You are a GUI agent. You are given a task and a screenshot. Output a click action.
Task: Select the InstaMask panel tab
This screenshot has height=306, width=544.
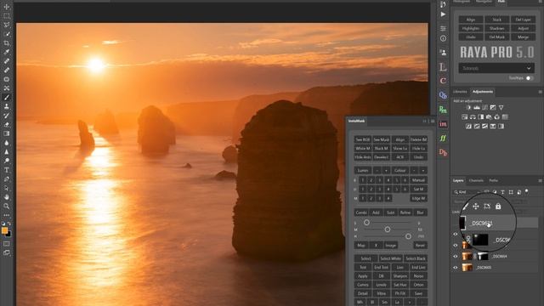click(x=356, y=121)
